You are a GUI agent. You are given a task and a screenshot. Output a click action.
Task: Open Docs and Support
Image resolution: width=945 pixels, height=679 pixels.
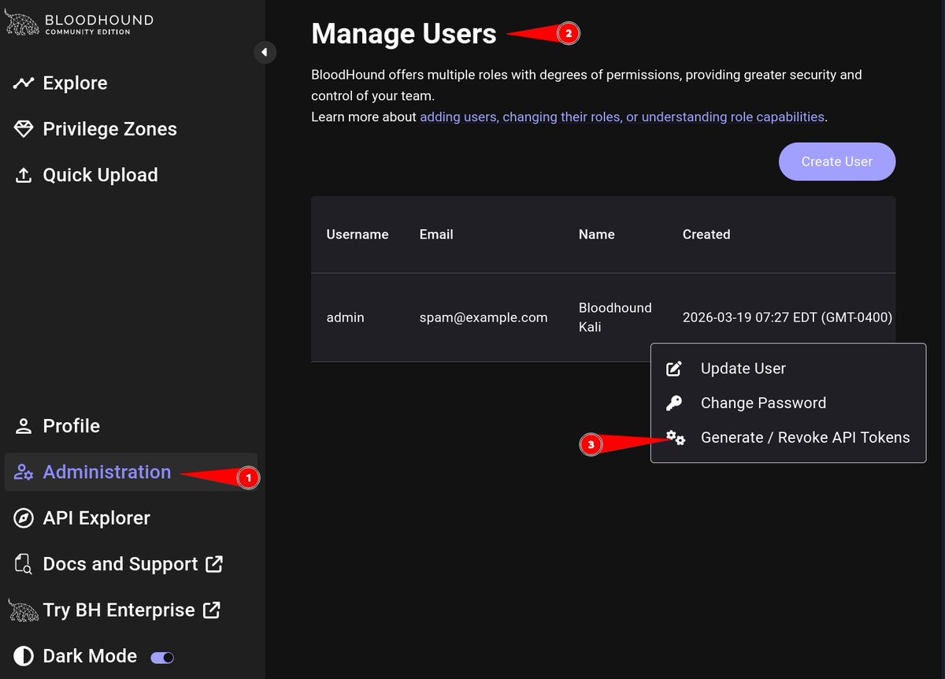point(120,564)
